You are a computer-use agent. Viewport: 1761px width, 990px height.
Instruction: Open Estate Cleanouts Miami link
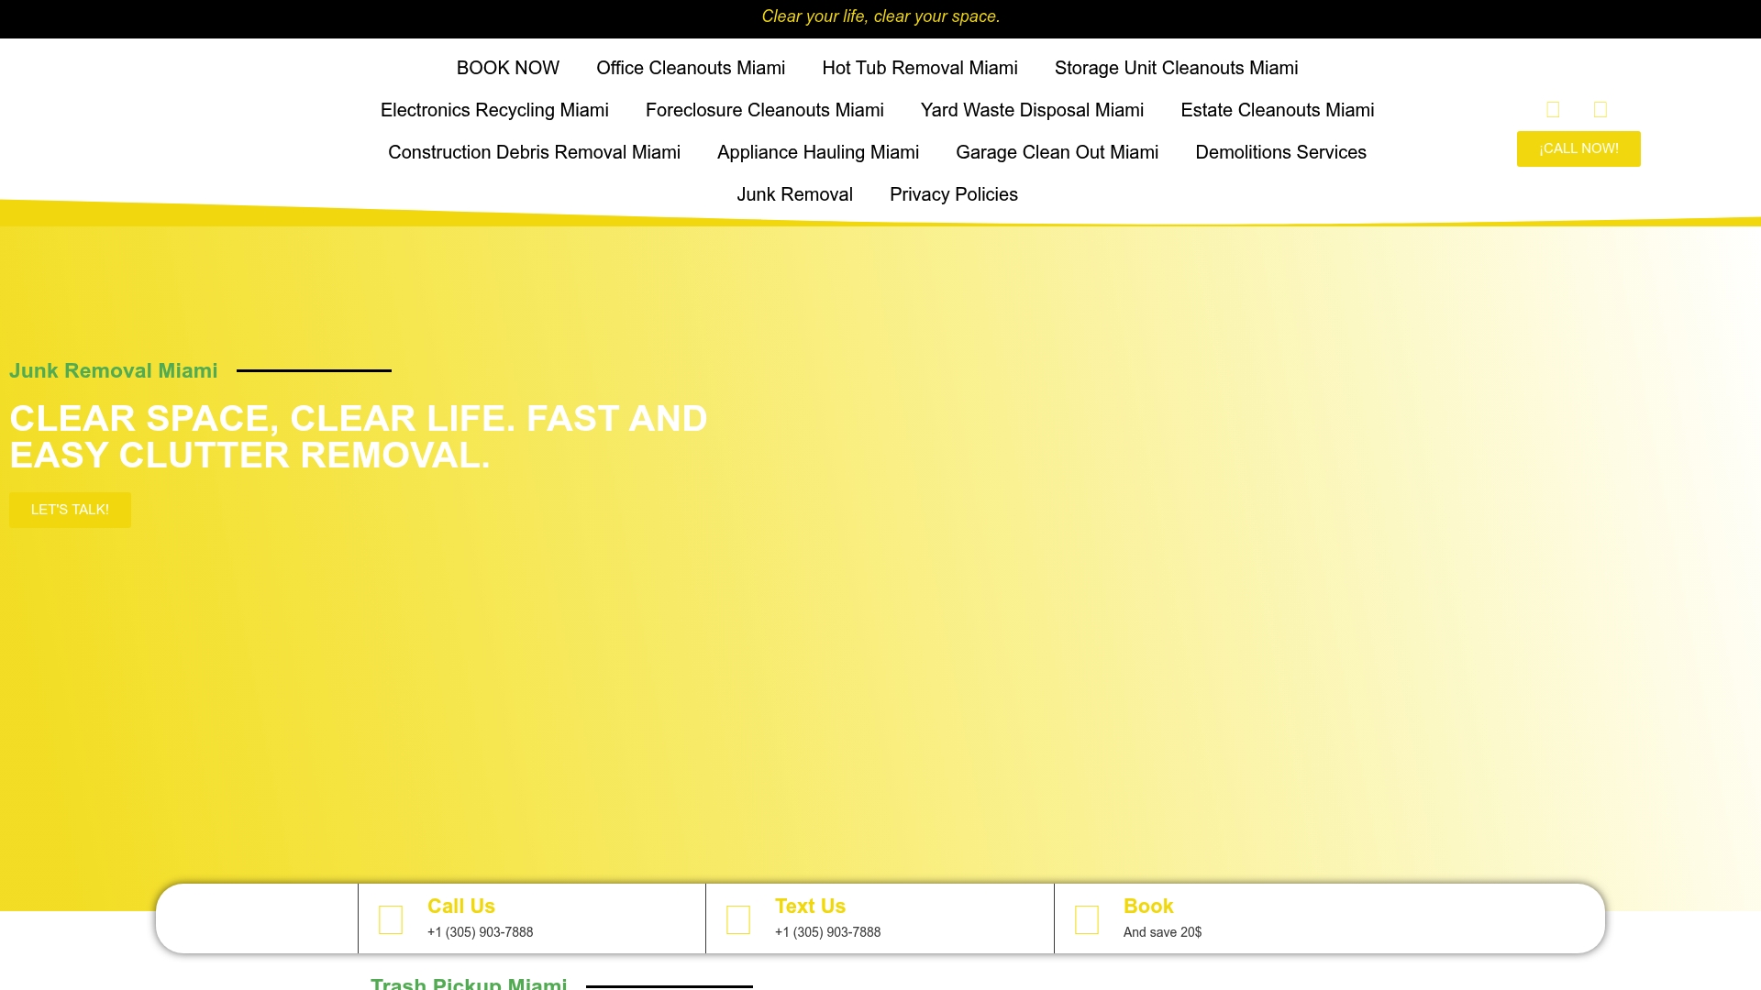[1278, 110]
